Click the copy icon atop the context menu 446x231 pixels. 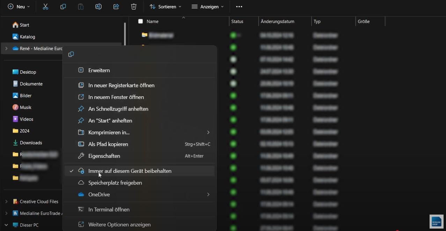pos(71,54)
